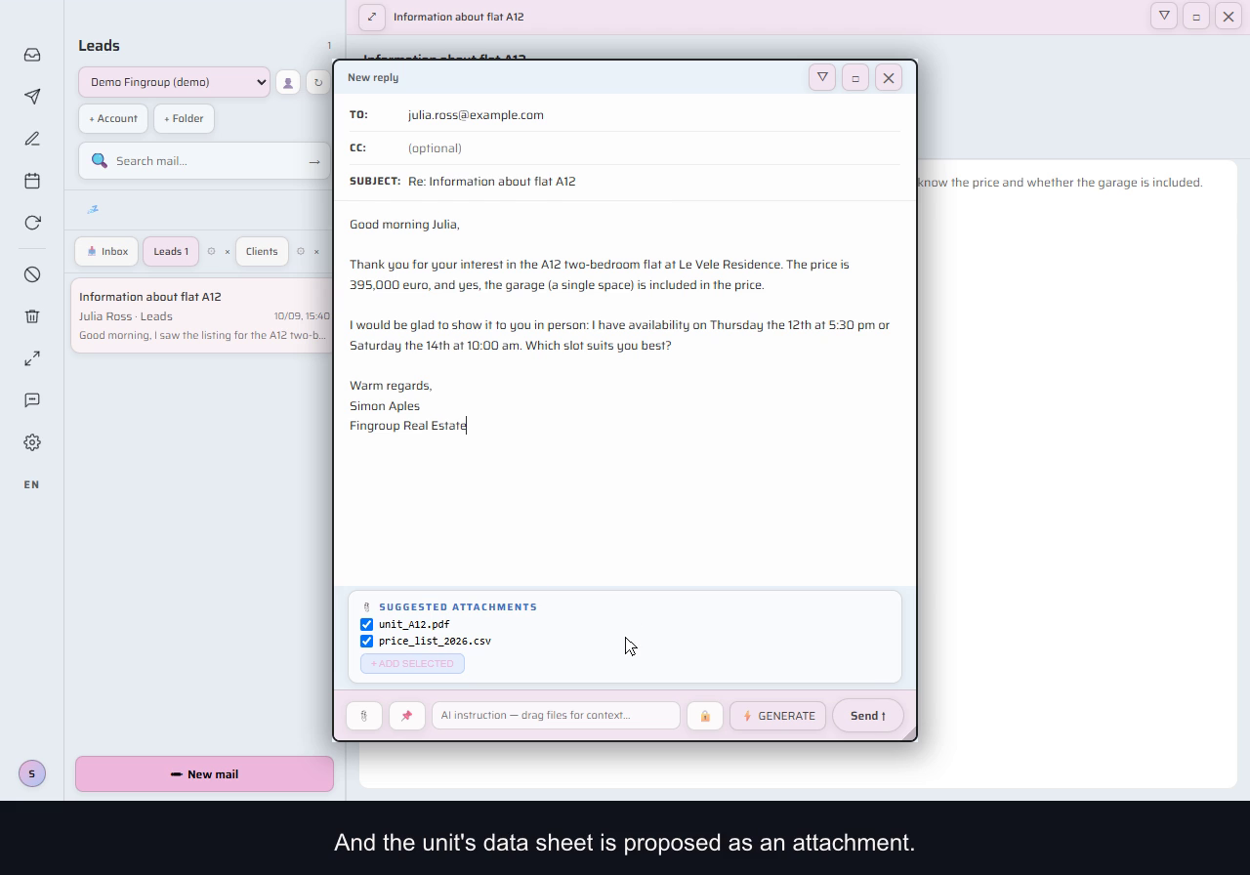
Task: Uncheck the unit_A12.pdf attachment
Action: pos(366,624)
